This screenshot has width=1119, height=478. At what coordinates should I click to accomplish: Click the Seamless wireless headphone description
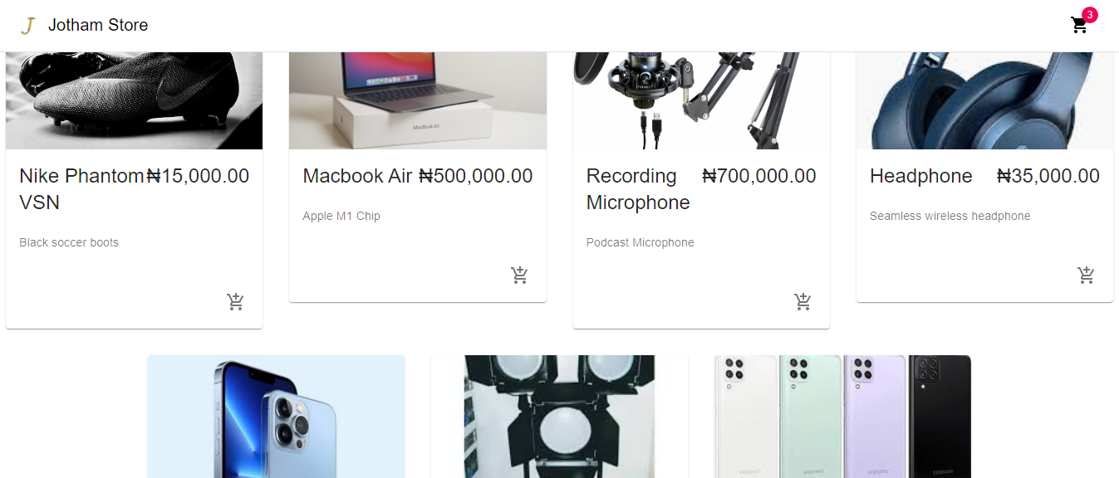point(950,216)
